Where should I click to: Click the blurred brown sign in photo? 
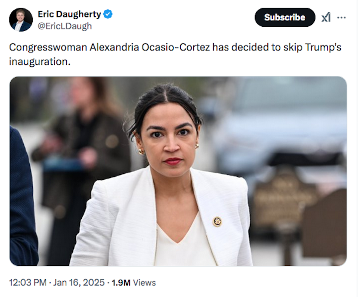click(x=285, y=197)
